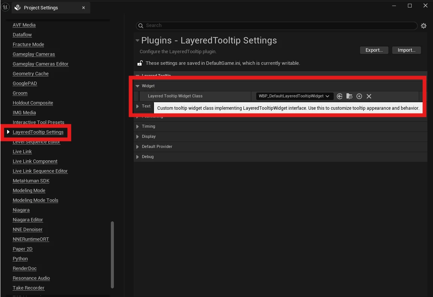Show RenderDoc settings
The height and width of the screenshot is (297, 433).
coord(25,268)
